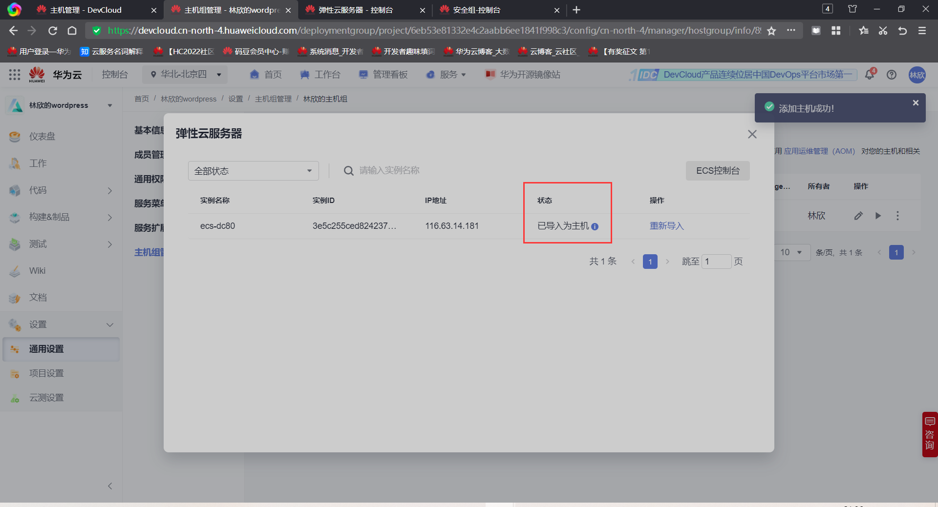Switch to 主机管理 - DevCloud browser tab
The height and width of the screenshot is (507, 938).
coord(97,10)
